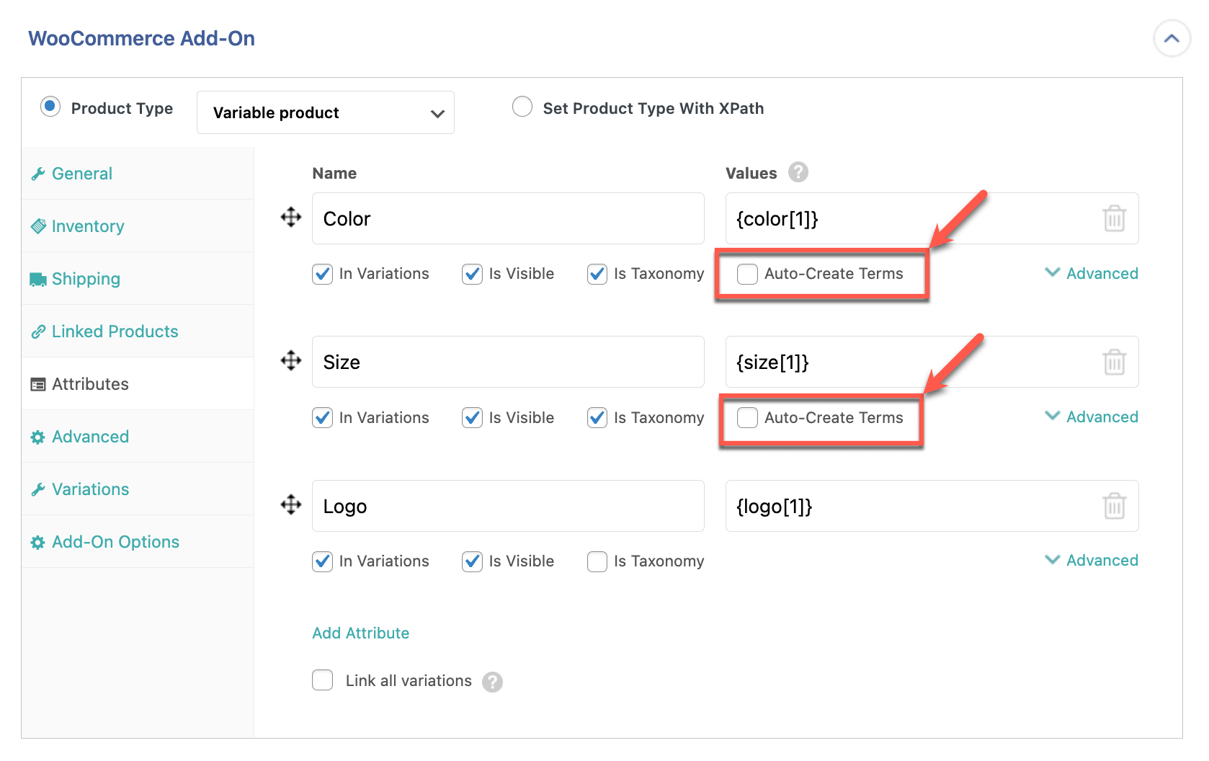Delete the Size attribute with trash icon
This screenshot has width=1209, height=761.
coord(1115,361)
